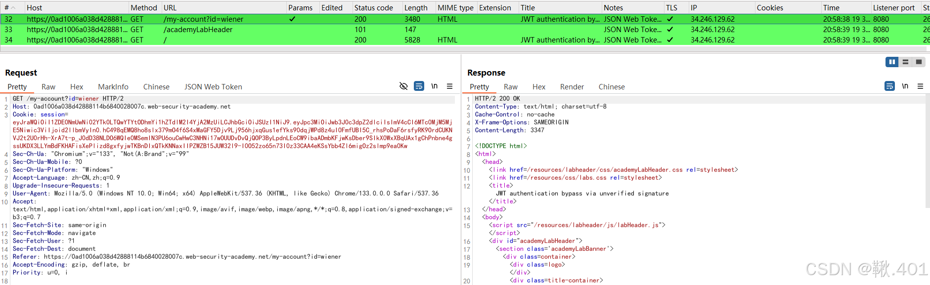This screenshot has width=930, height=285.
Task: Open Pretty tab in Request panel
Action: (17, 86)
